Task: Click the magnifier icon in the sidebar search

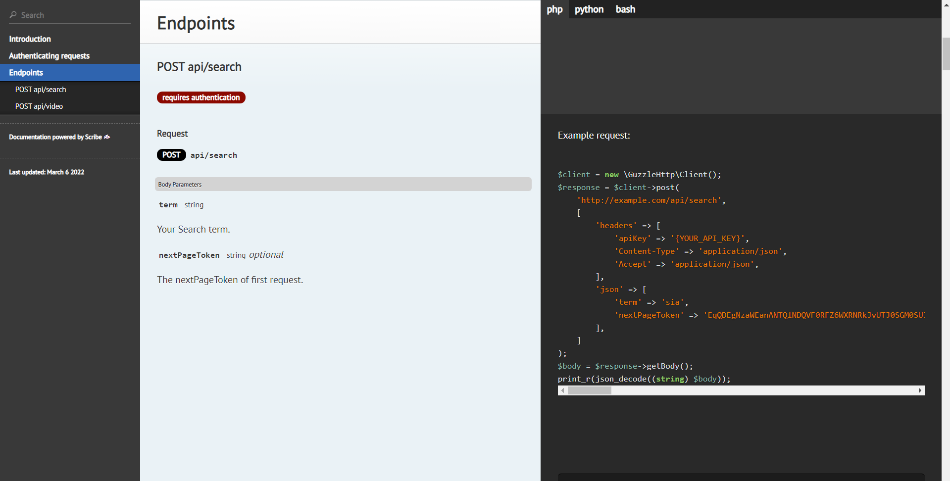Action: (x=13, y=15)
